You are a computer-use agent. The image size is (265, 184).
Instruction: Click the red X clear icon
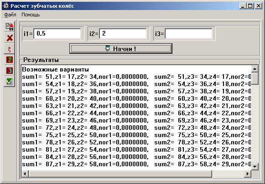(x=10, y=38)
